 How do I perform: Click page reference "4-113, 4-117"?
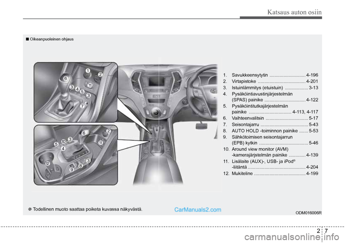[305, 112]
